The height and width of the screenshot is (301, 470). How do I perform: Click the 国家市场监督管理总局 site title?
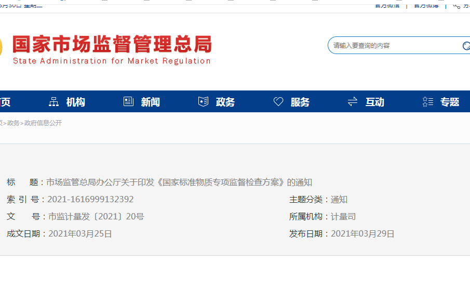pyautogui.click(x=112, y=45)
